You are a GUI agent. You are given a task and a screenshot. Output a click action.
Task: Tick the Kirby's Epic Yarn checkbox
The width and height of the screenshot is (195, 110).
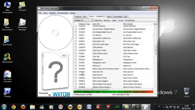click(x=76, y=41)
